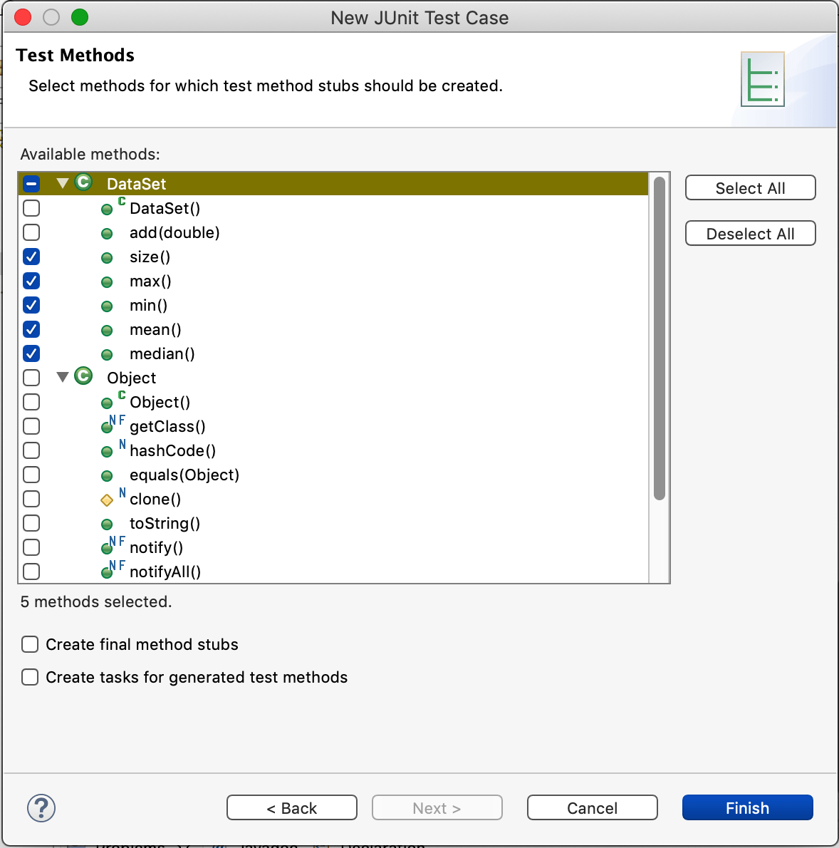This screenshot has height=848, width=839.
Task: Click the toString() method icon
Action: (107, 524)
